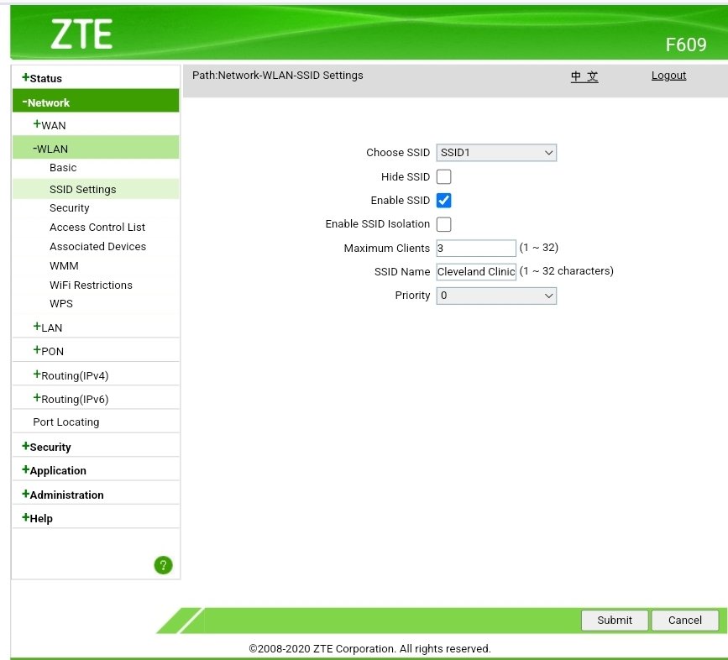728x660 pixels.
Task: Click the Hide SSID label text
Action: point(406,177)
